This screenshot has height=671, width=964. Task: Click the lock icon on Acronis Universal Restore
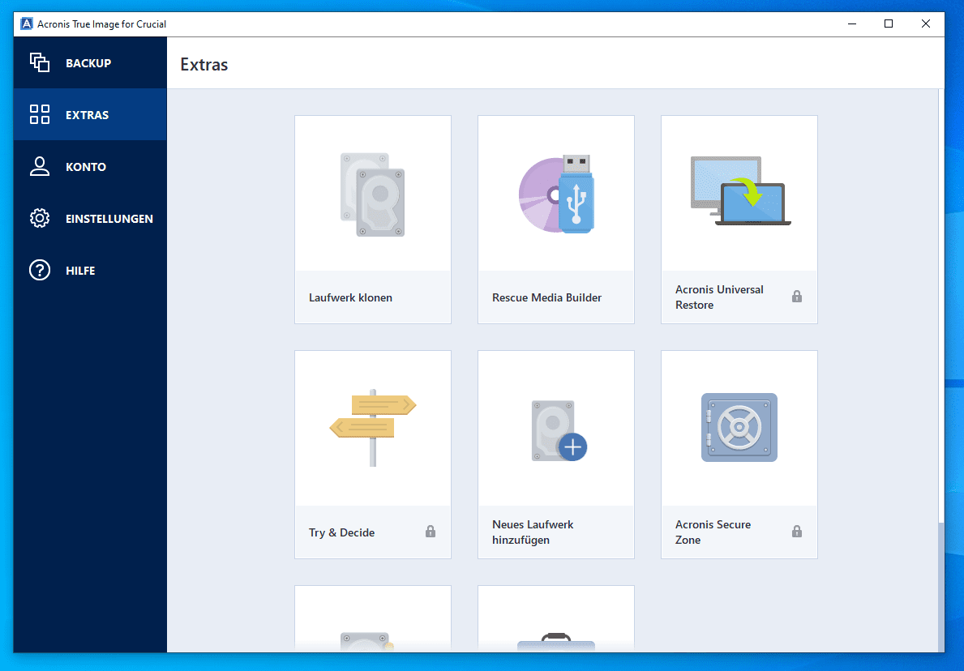point(797,296)
